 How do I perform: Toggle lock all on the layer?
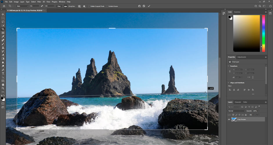pos(246,115)
